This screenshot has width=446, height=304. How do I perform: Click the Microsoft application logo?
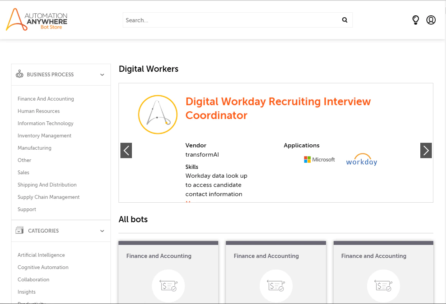[319, 160]
